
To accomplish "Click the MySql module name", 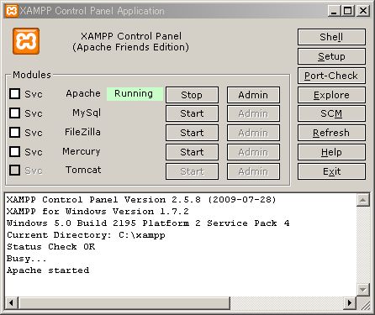I will click(x=87, y=113).
